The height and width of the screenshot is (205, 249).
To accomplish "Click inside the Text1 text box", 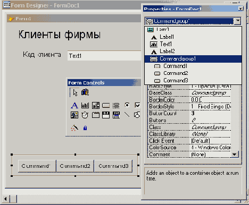I will click(x=104, y=56).
